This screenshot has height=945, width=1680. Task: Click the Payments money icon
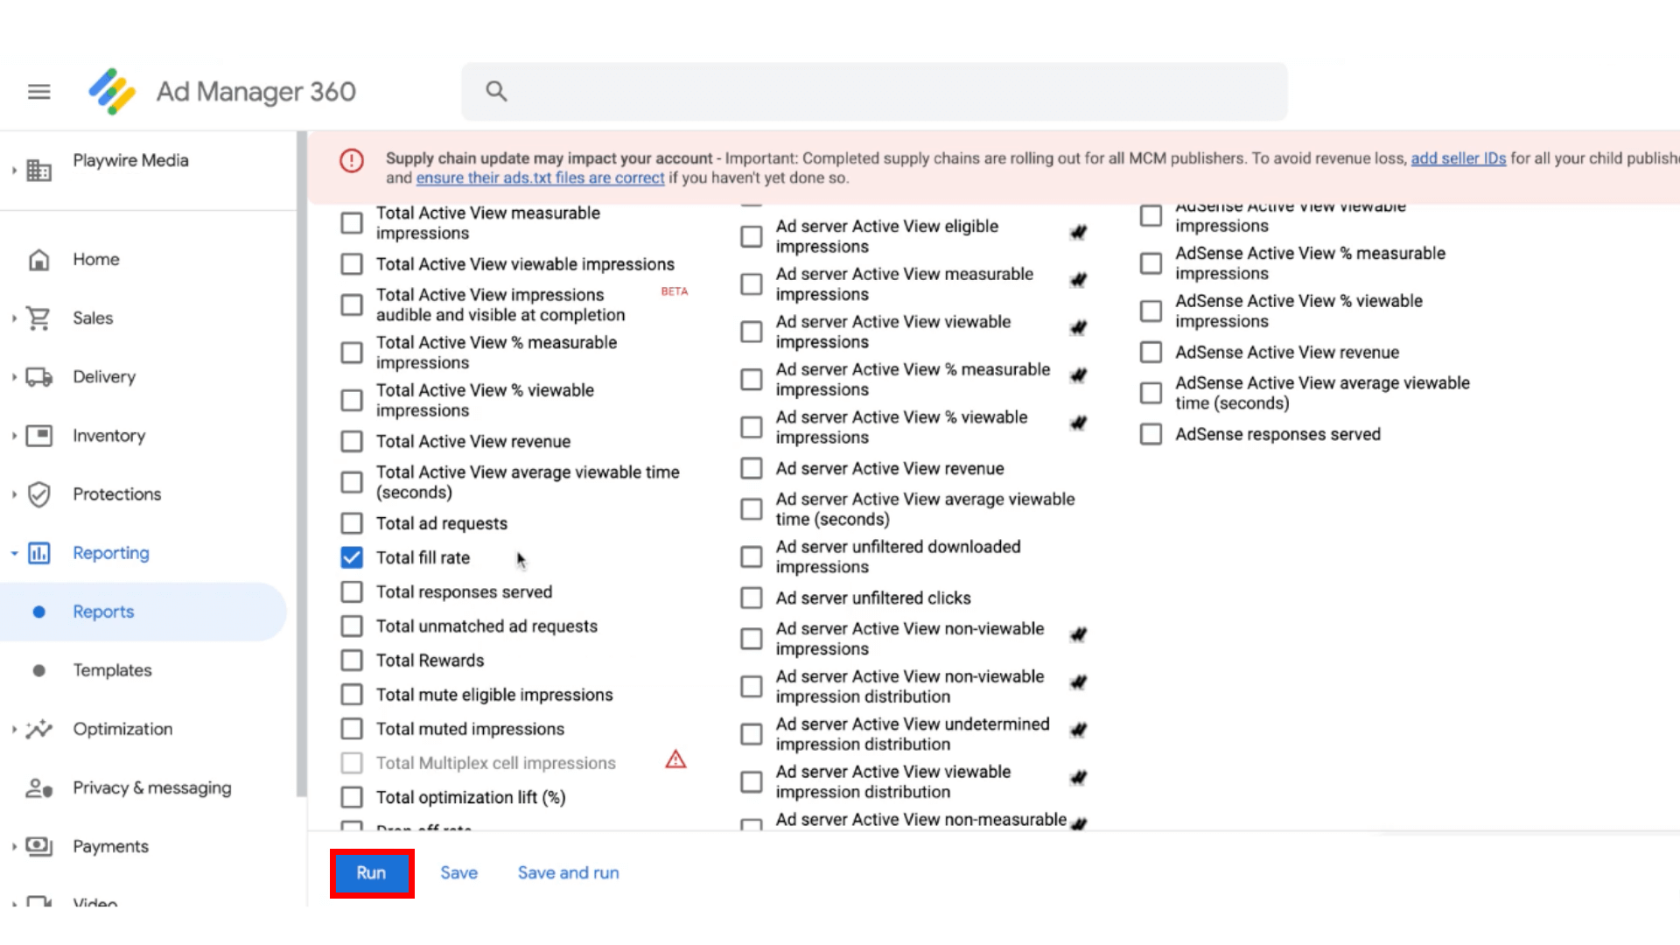coord(38,846)
